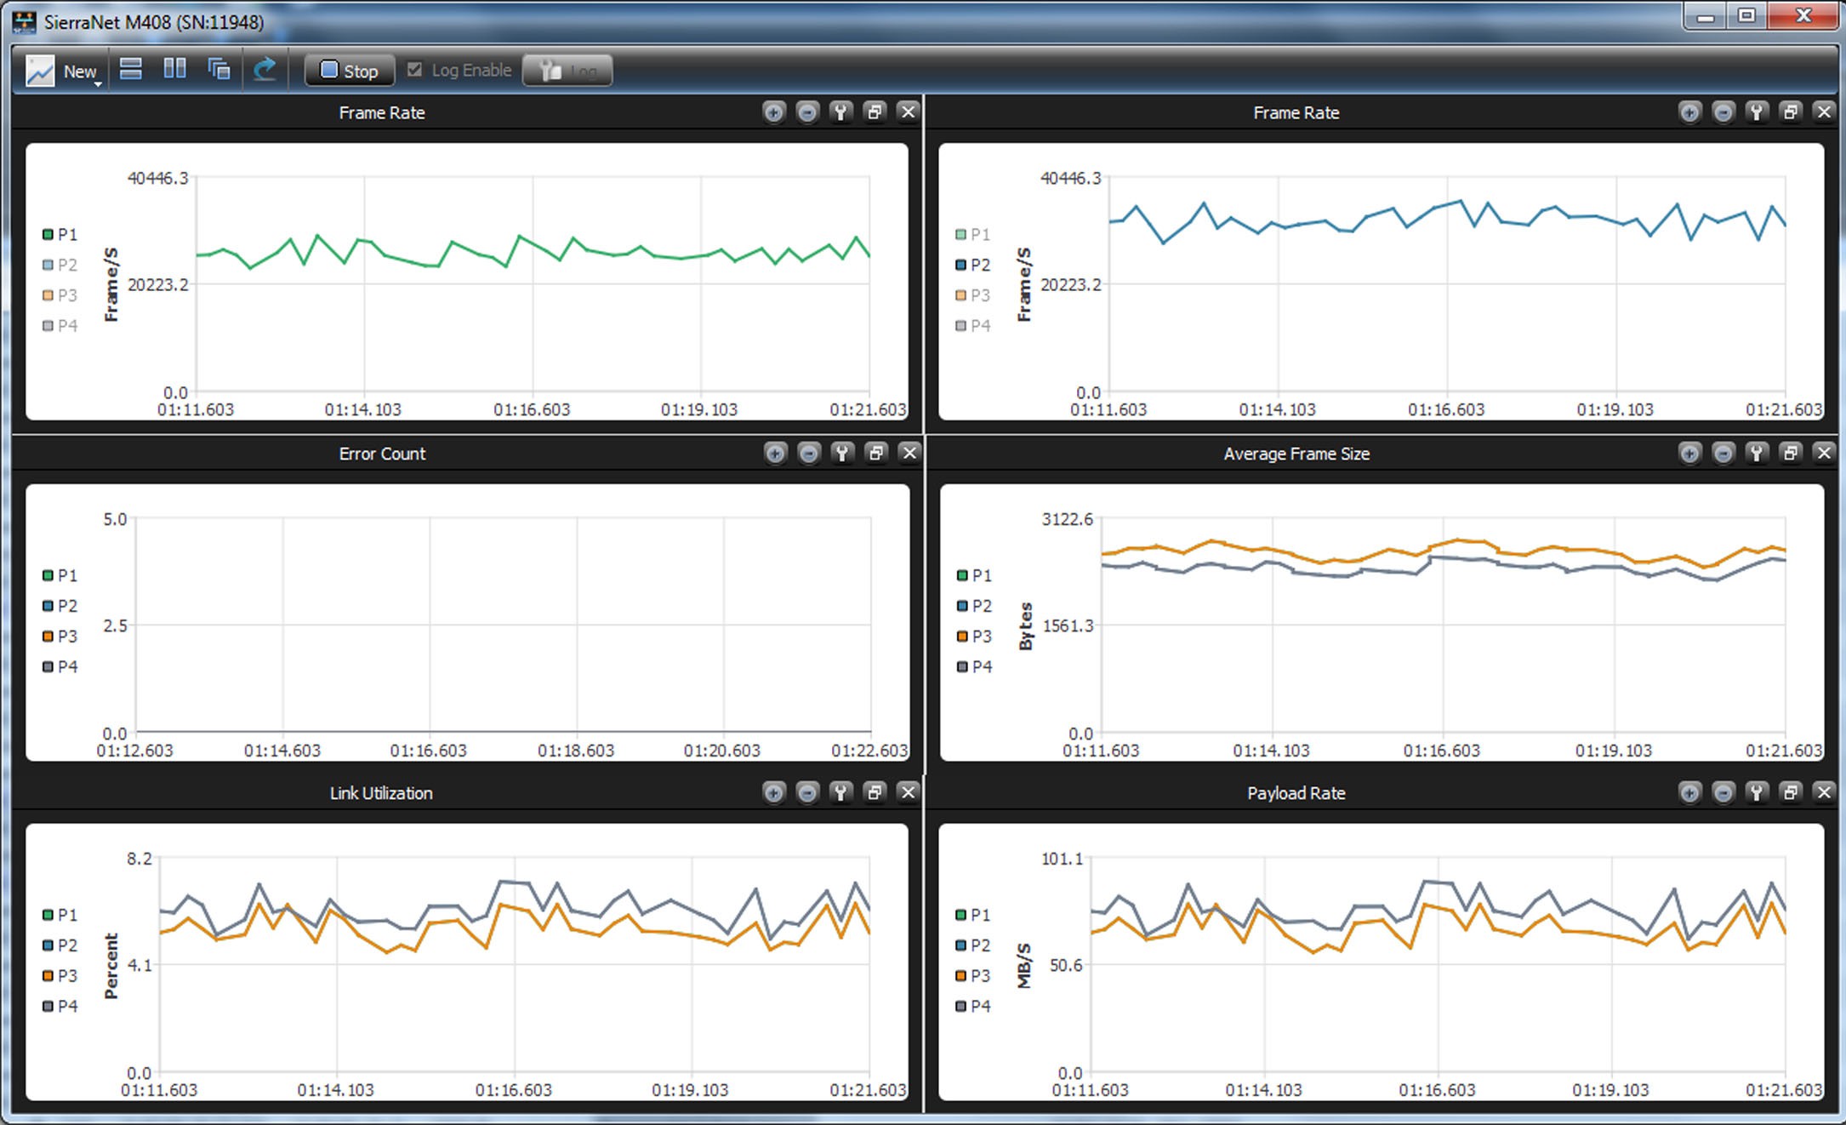This screenshot has width=1846, height=1125.
Task: Click the cascade windows icon
Action: [219, 70]
